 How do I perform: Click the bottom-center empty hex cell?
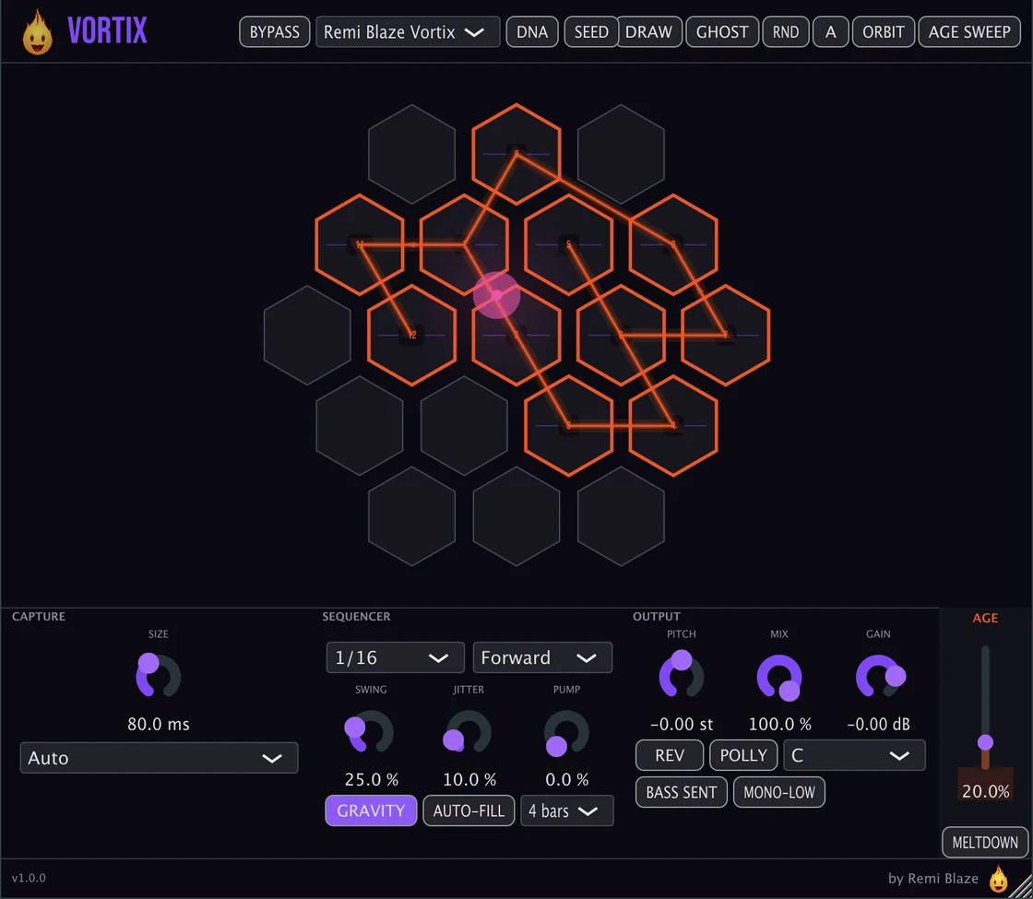click(516, 516)
